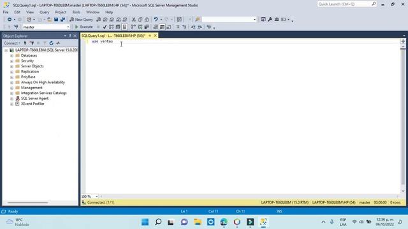Image resolution: width=408 pixels, height=229 pixels.
Task: Open the 100 % zoom dropdown
Action: [x=96, y=197]
